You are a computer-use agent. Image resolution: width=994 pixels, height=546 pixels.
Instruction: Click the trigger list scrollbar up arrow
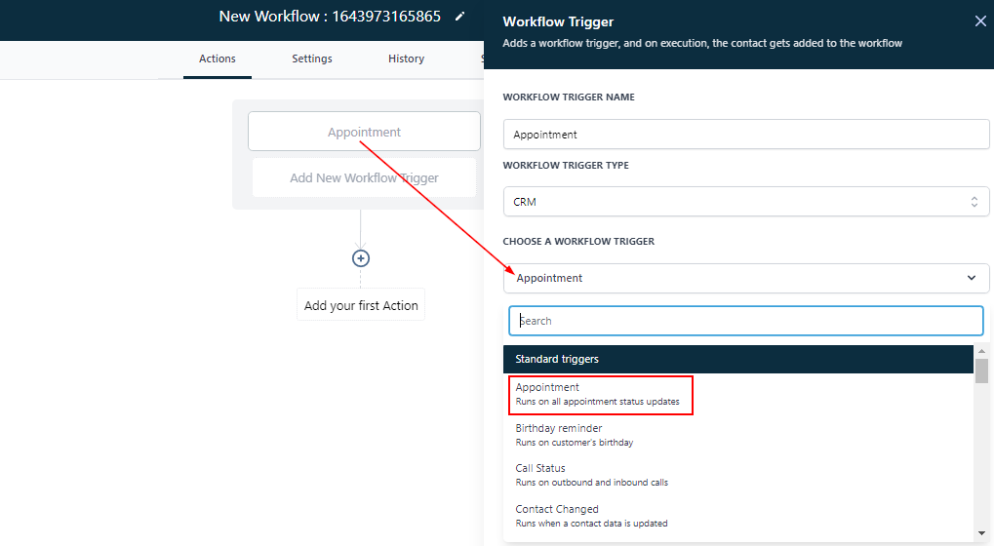click(x=981, y=351)
